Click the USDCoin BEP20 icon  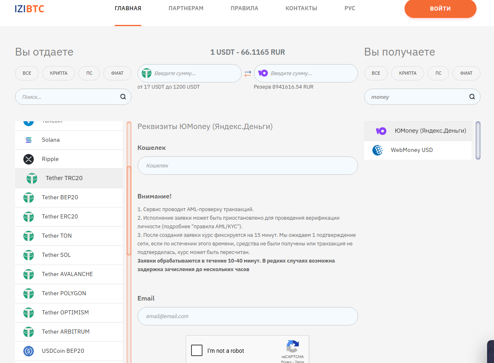(x=29, y=351)
